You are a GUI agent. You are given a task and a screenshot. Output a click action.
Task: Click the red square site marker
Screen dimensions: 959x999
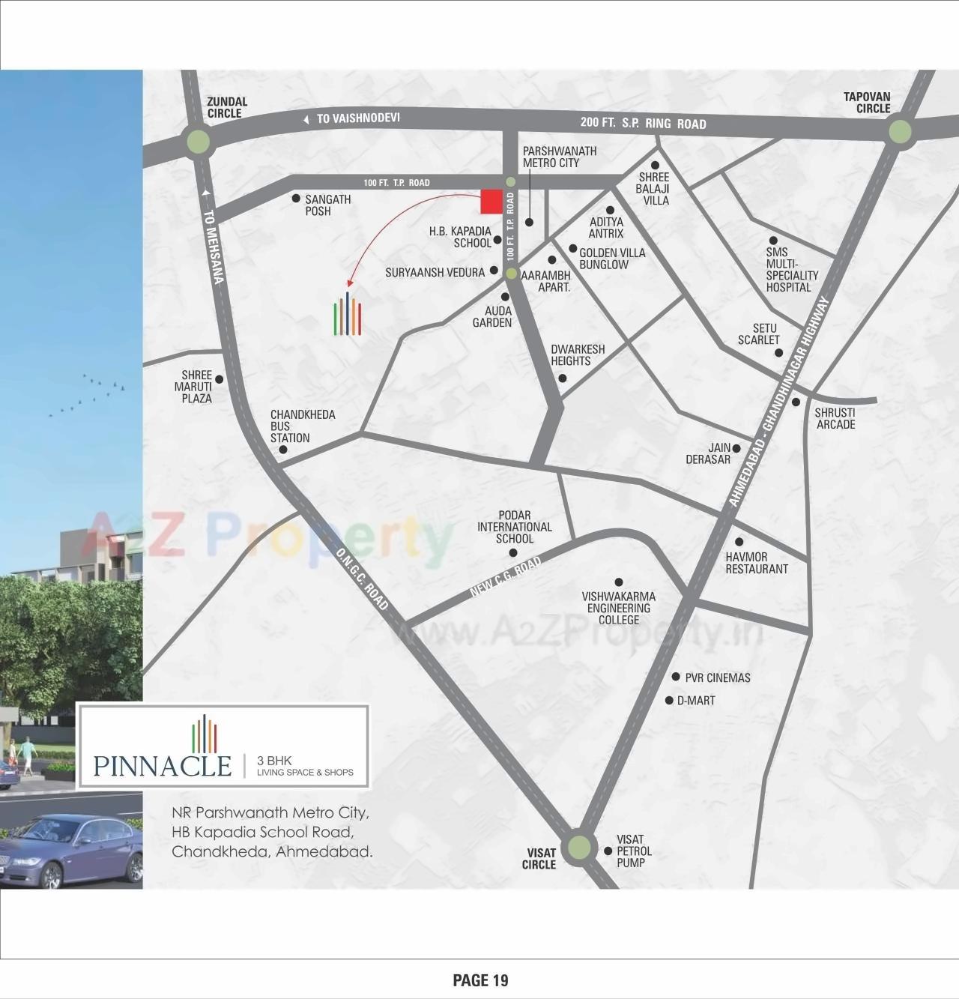pos(491,202)
